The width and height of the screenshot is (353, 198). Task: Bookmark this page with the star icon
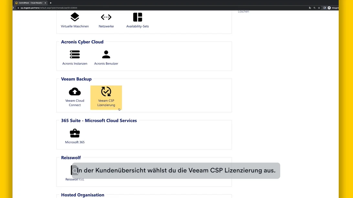tap(319, 8)
